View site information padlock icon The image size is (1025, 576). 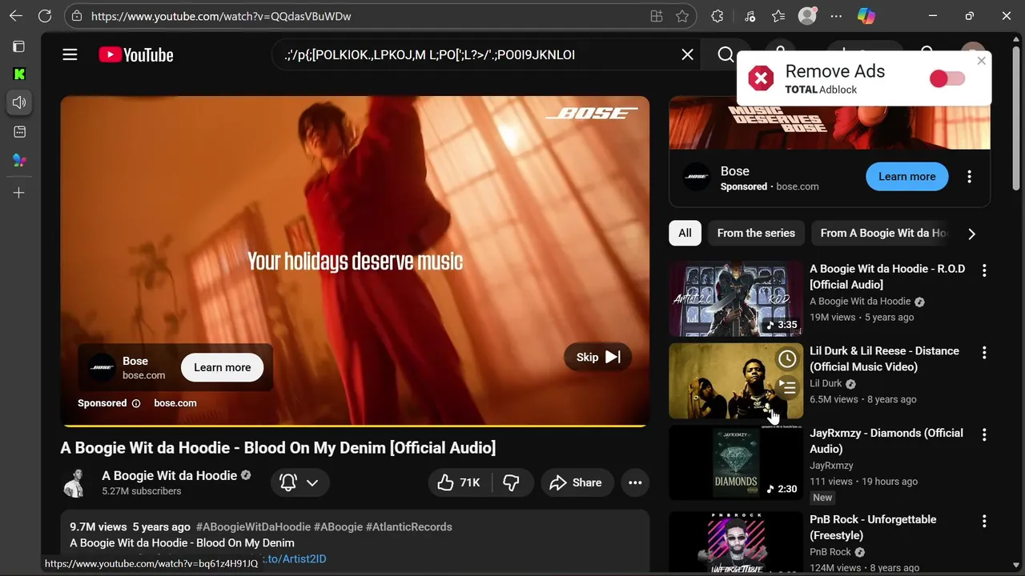76,16
